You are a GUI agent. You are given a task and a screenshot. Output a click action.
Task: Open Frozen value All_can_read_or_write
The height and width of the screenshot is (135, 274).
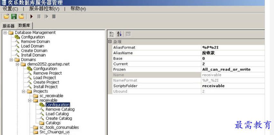point(233,69)
